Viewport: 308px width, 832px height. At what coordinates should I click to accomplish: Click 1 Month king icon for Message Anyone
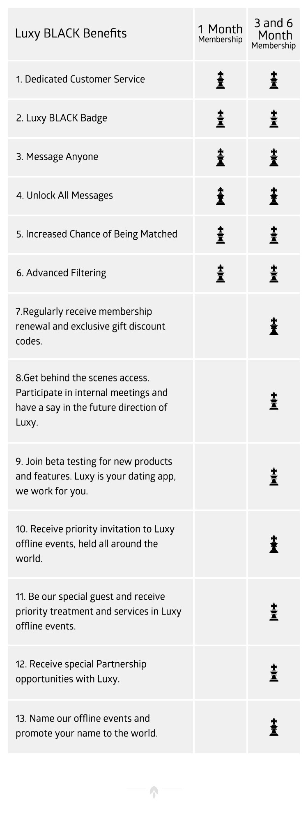[221, 157]
